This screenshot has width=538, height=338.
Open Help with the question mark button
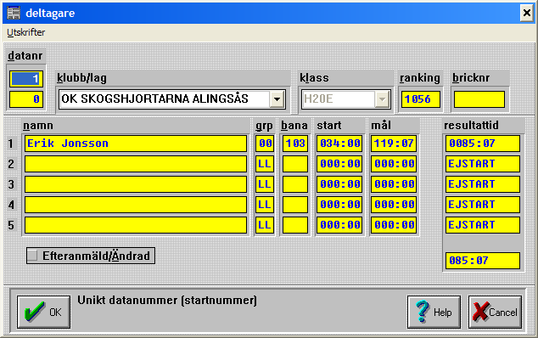click(x=434, y=312)
